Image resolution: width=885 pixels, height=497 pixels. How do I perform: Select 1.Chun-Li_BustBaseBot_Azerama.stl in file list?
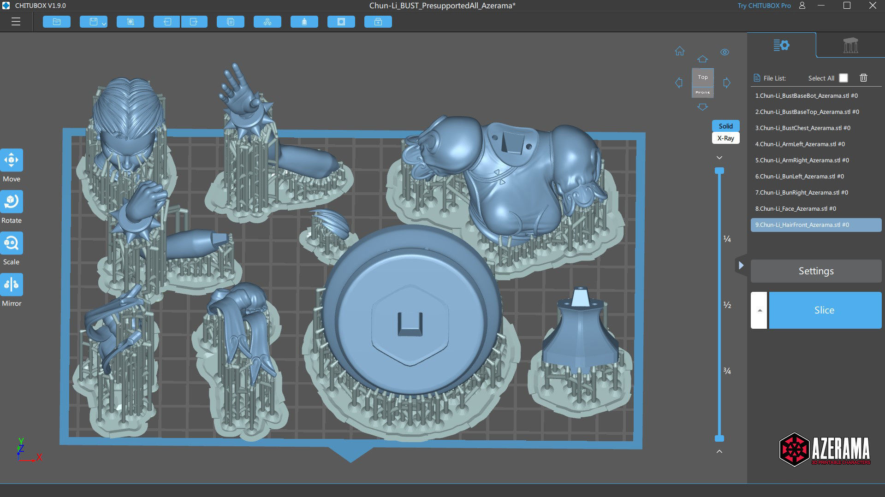pyautogui.click(x=816, y=96)
